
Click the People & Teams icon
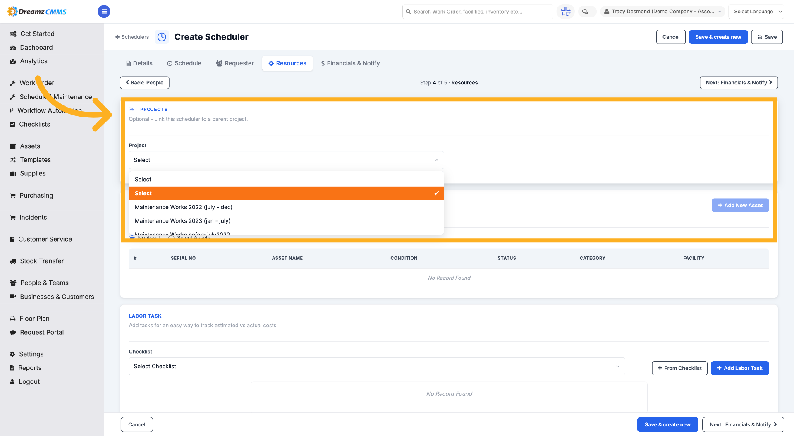pos(13,283)
